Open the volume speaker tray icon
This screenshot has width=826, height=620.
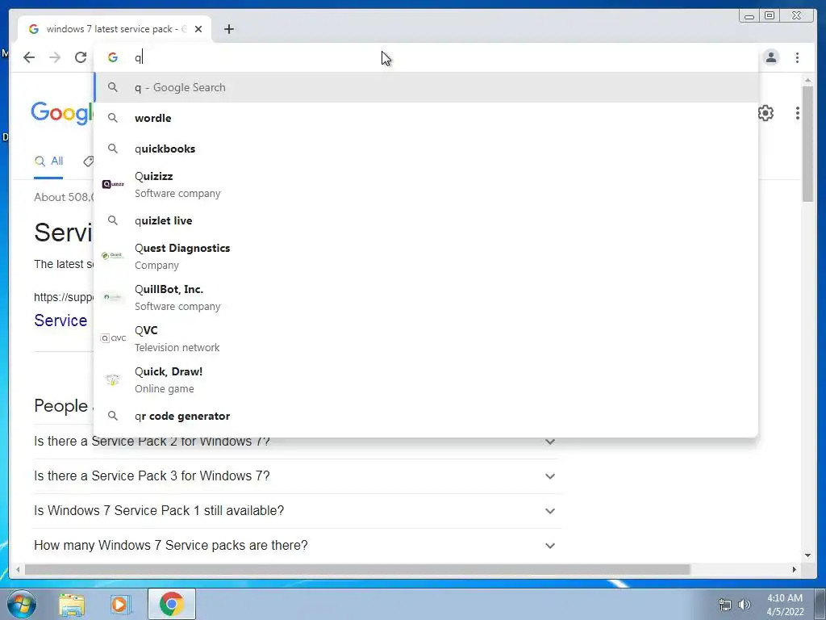click(x=745, y=605)
